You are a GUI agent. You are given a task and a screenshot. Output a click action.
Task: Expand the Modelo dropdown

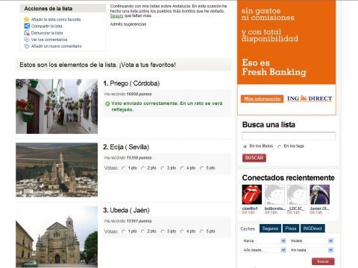[x=312, y=240]
